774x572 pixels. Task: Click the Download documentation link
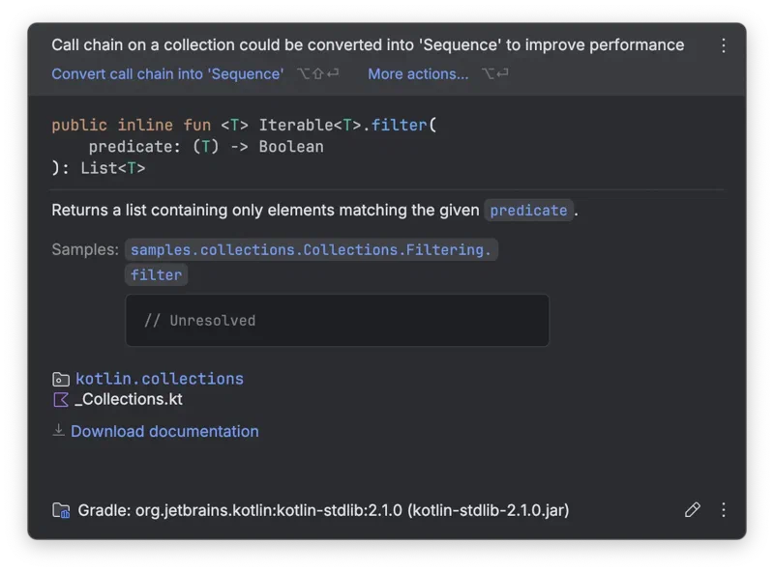[x=164, y=431]
